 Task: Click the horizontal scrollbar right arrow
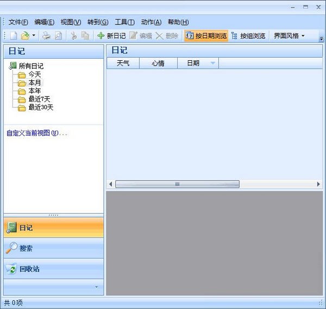(x=318, y=184)
